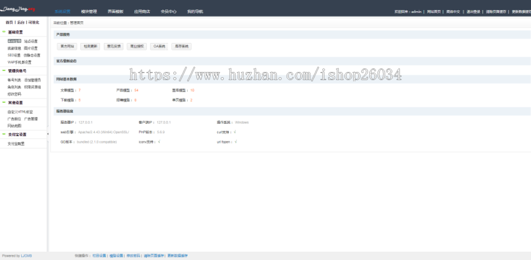531x260 pixels.
Task: Collapse the 管理员账号 sidebar section
Action: click(4, 70)
